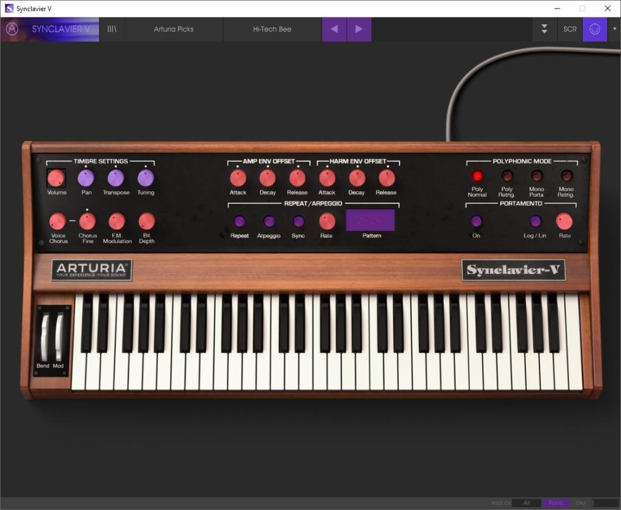Click the Mod wheel
This screenshot has width=621, height=510.
click(59, 337)
